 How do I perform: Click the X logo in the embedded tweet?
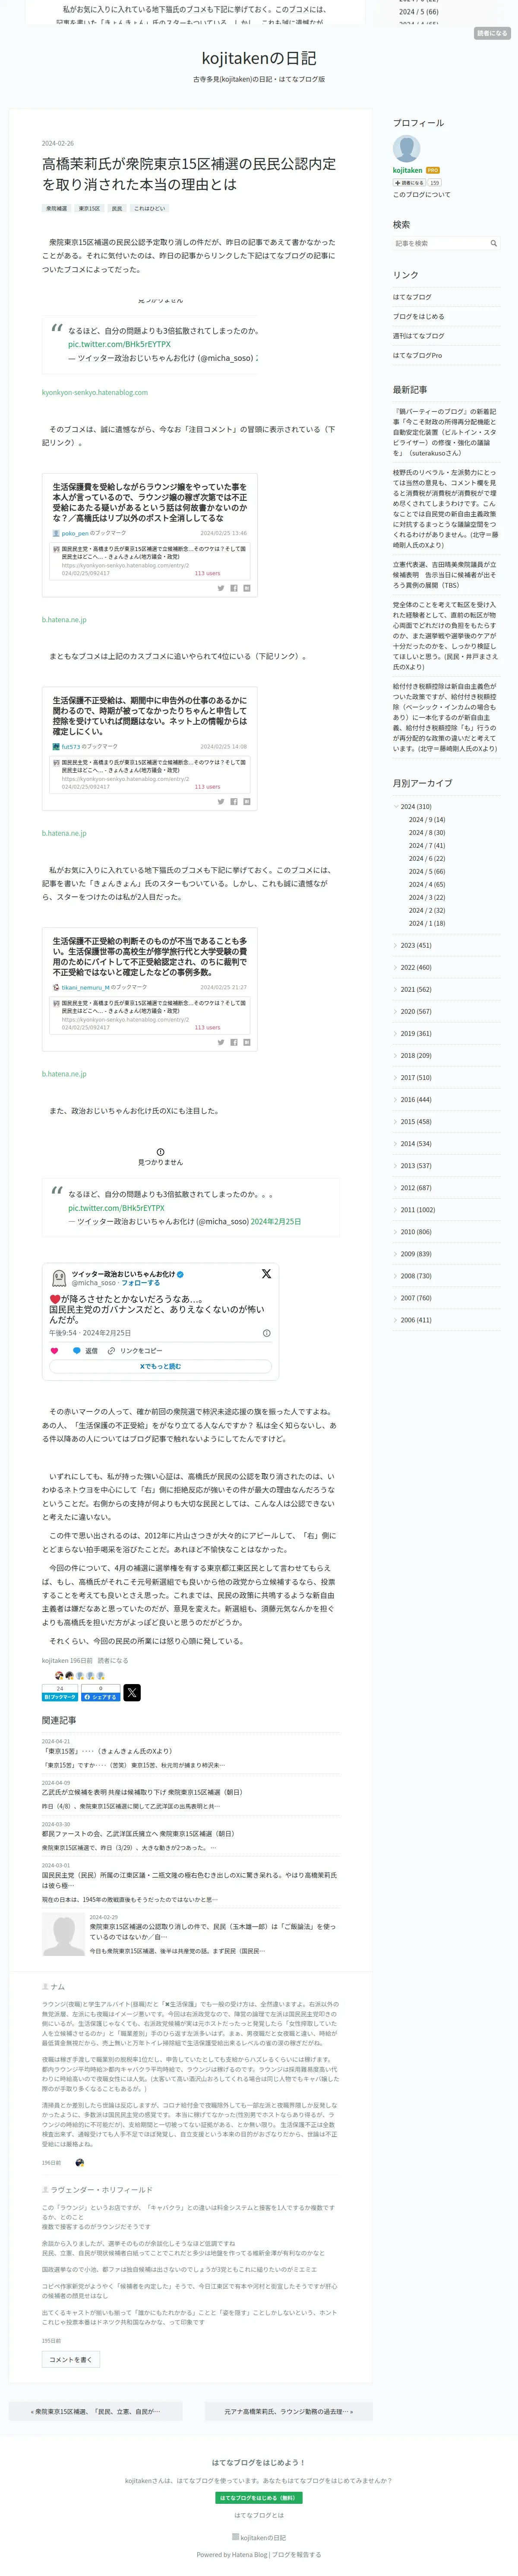coord(266,1274)
